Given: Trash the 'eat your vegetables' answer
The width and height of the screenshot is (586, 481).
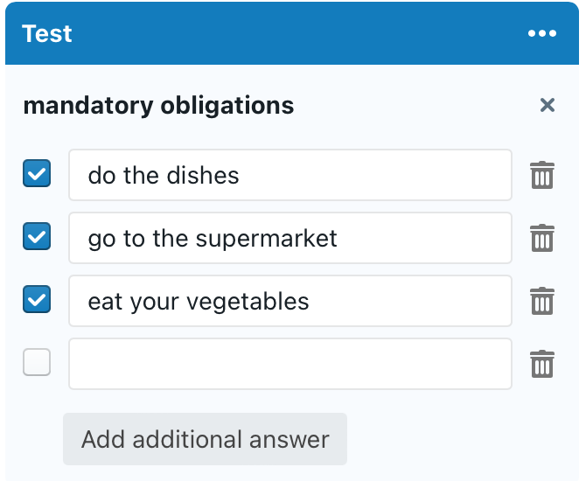Looking at the screenshot, I should 542,301.
